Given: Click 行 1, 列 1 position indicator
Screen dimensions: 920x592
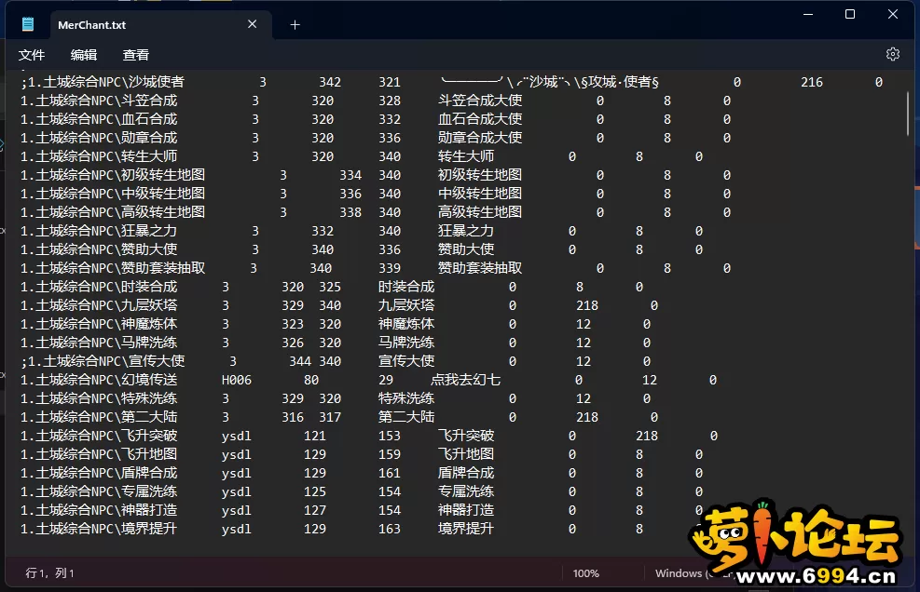Looking at the screenshot, I should [x=50, y=573].
